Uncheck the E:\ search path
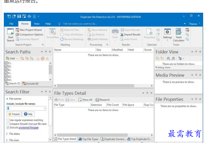The height and width of the screenshot is (143, 204). (6, 70)
